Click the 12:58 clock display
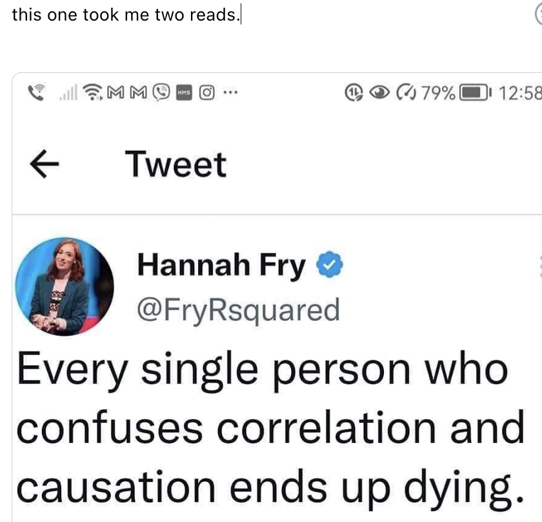This screenshot has width=542, height=522. pos(520,93)
